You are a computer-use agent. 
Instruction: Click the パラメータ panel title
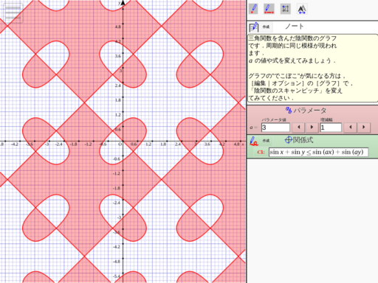310,111
